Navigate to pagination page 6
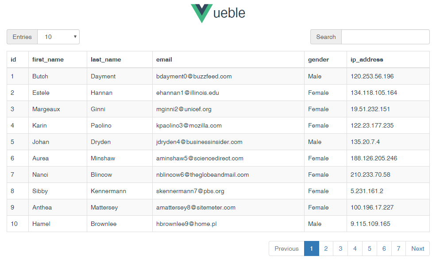 click(384, 248)
